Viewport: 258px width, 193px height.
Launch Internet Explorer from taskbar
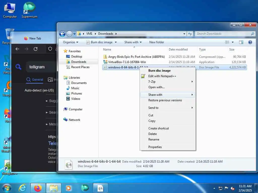[x=22, y=188]
